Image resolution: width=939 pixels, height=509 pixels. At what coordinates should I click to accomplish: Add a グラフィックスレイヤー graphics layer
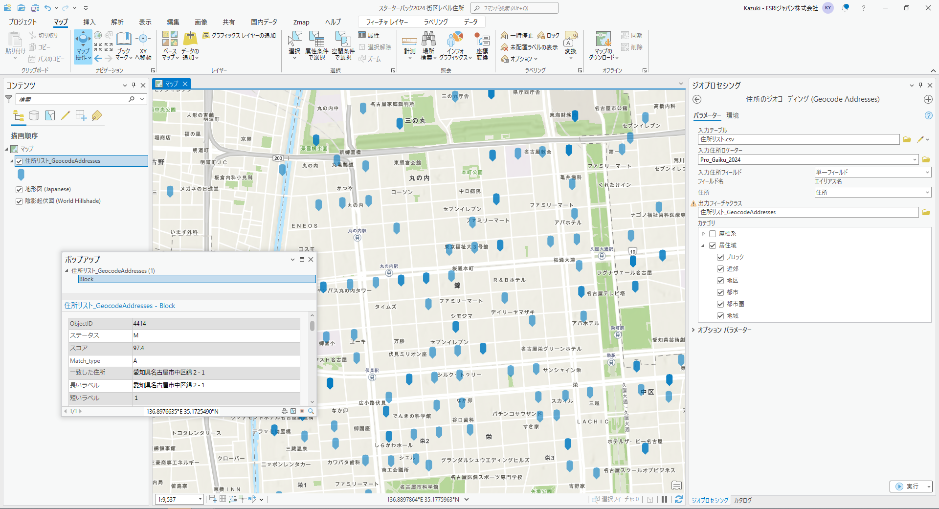pyautogui.click(x=239, y=35)
